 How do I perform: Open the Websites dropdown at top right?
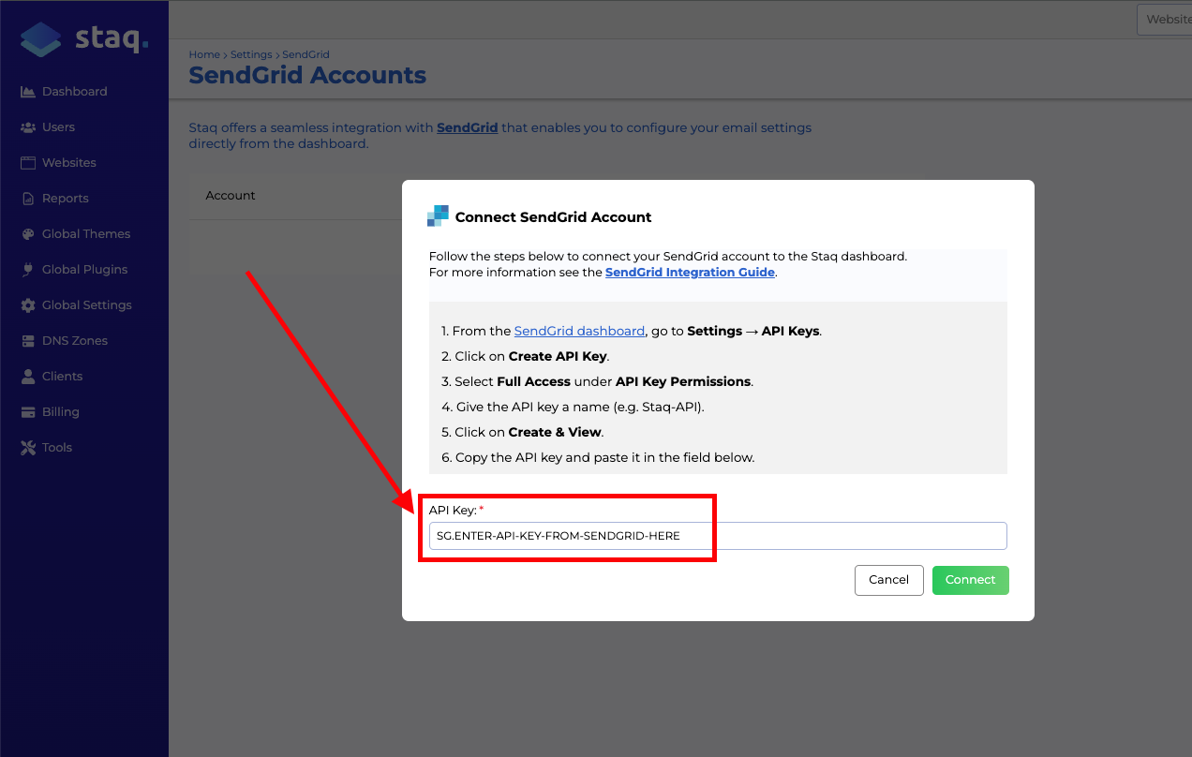coord(1164,20)
